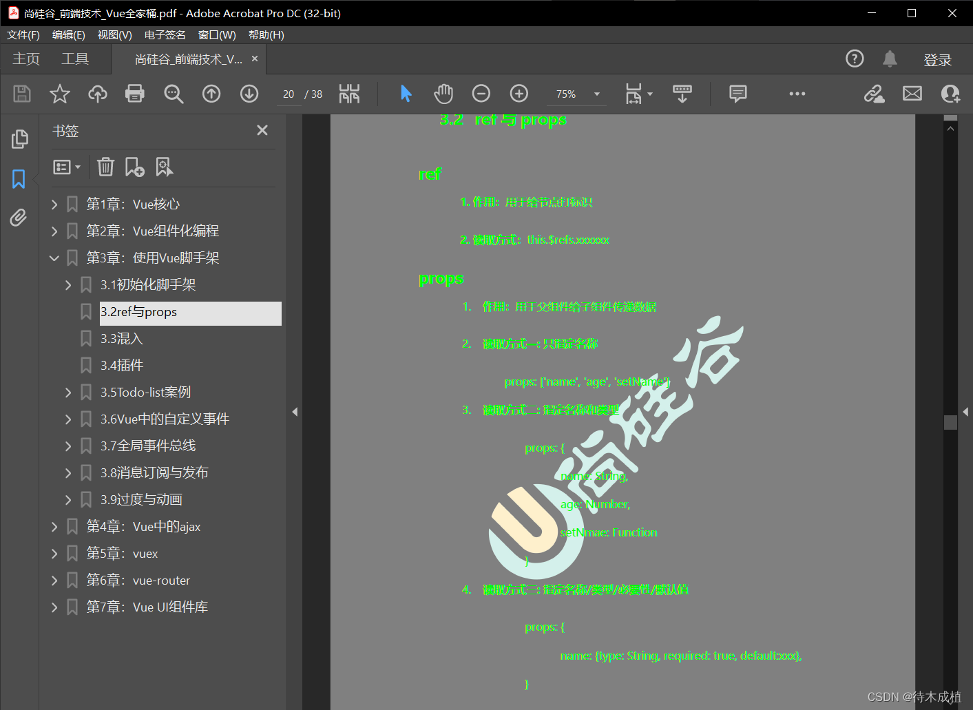Print the document
973x710 pixels.
135,94
